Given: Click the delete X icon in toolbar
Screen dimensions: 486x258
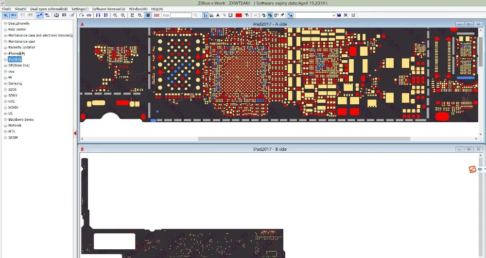Looking at the screenshot, I should [346, 15].
